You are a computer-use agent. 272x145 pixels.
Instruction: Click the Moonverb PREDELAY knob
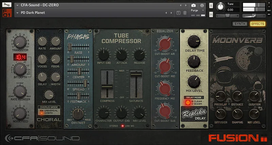click(221, 96)
